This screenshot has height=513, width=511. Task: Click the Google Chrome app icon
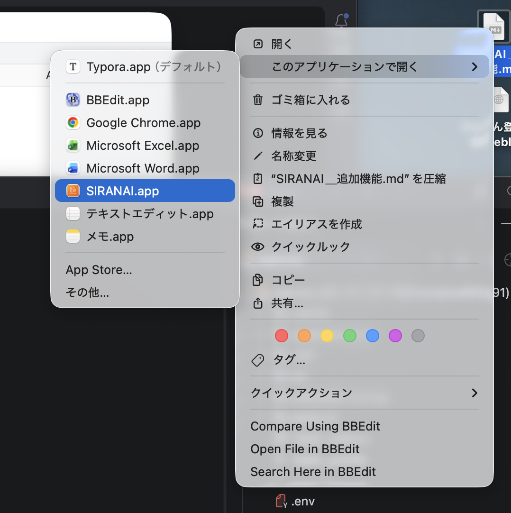pos(73,123)
